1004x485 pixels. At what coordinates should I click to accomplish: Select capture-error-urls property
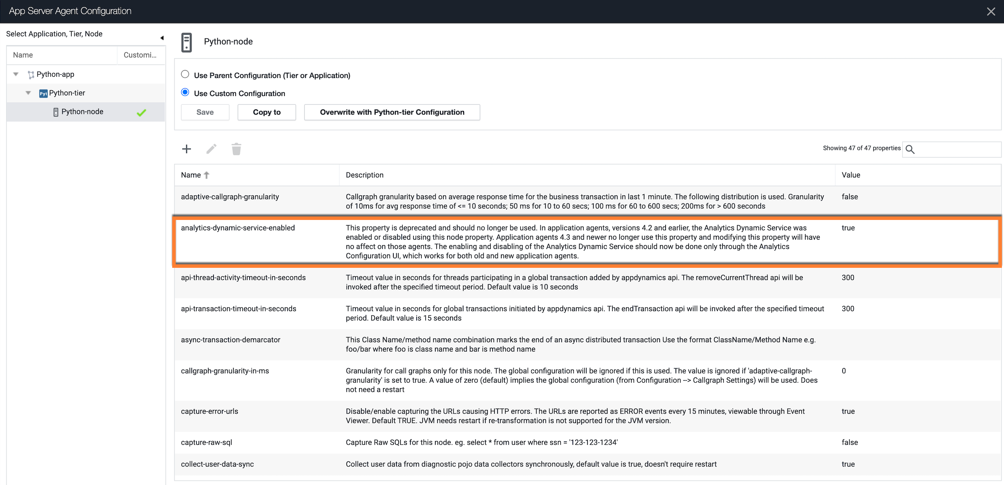[209, 411]
